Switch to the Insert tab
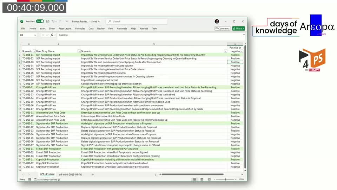Screen dimensions: 337x190 click(x=42, y=28)
